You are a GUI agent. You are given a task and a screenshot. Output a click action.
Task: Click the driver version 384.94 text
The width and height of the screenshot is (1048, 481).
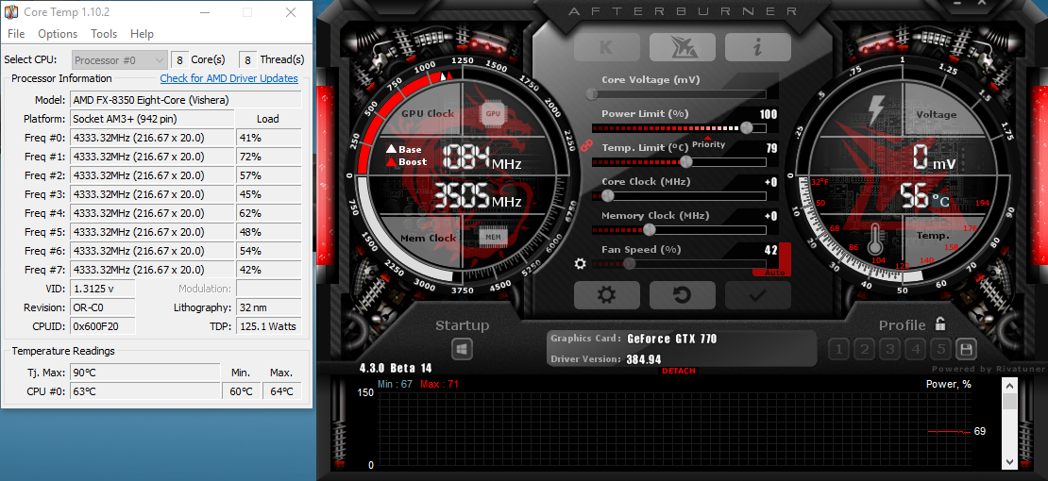click(644, 359)
